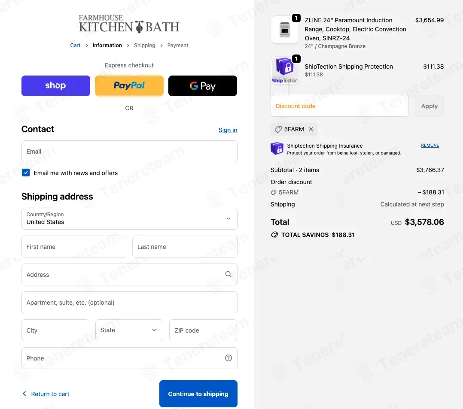
Task: Focus the City field
Action: pyautogui.click(x=55, y=330)
